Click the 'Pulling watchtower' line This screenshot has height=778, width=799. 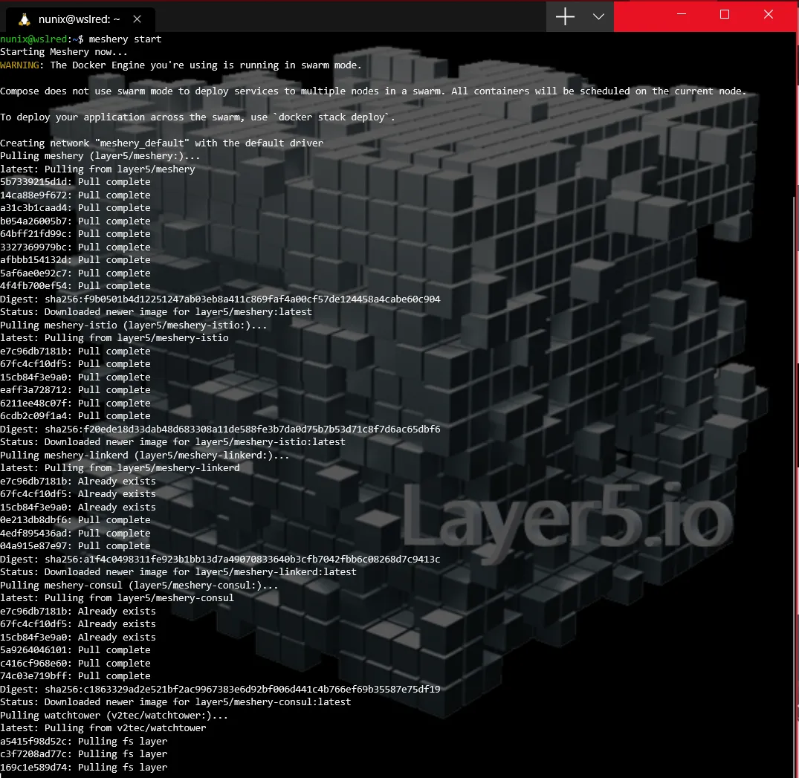tap(114, 715)
